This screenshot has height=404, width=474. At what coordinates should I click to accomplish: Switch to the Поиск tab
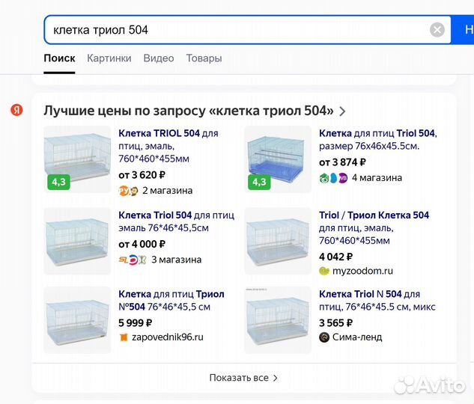point(59,58)
